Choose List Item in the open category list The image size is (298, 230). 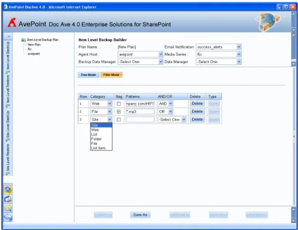click(101, 148)
